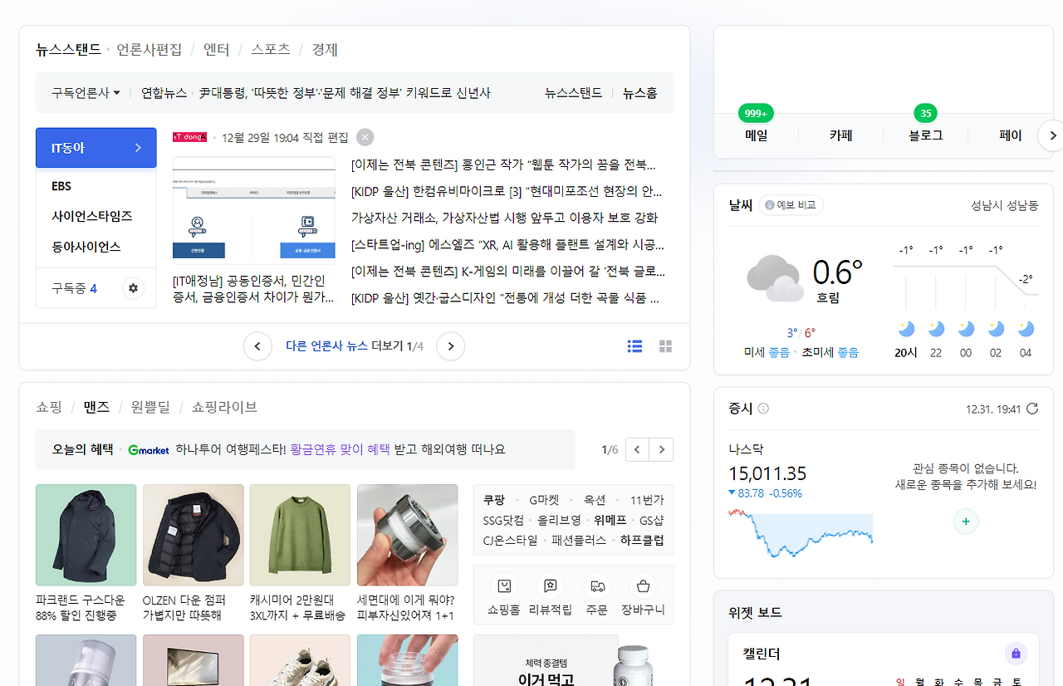Open the 장바구니 cart icon
This screenshot has width=1063, height=686.
tap(643, 586)
